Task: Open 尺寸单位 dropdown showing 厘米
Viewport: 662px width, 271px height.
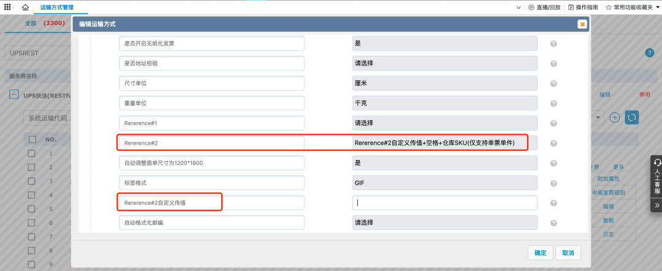Action: 444,83
